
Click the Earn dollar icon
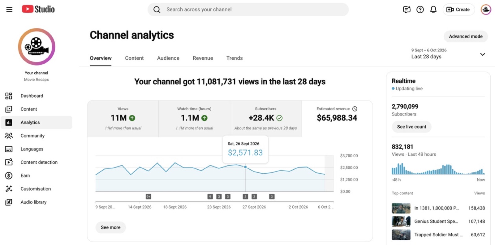coord(9,175)
